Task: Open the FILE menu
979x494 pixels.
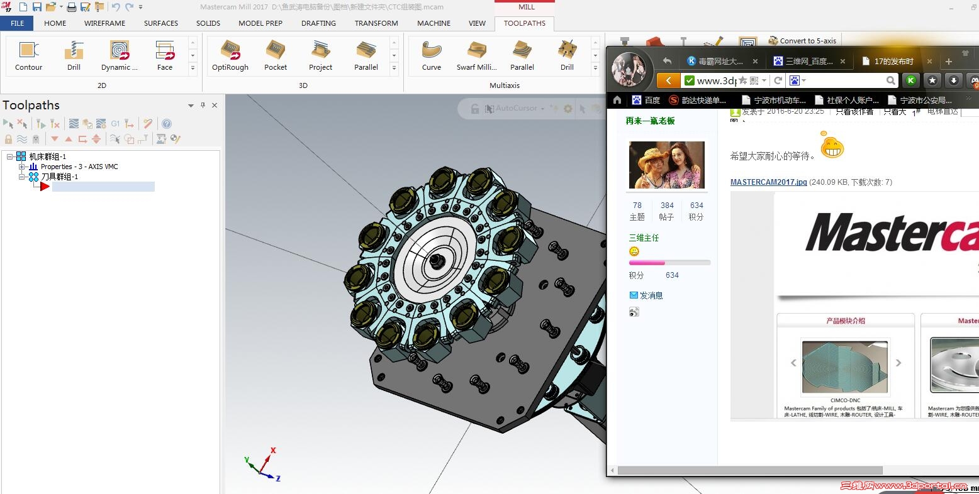Action: (x=18, y=23)
